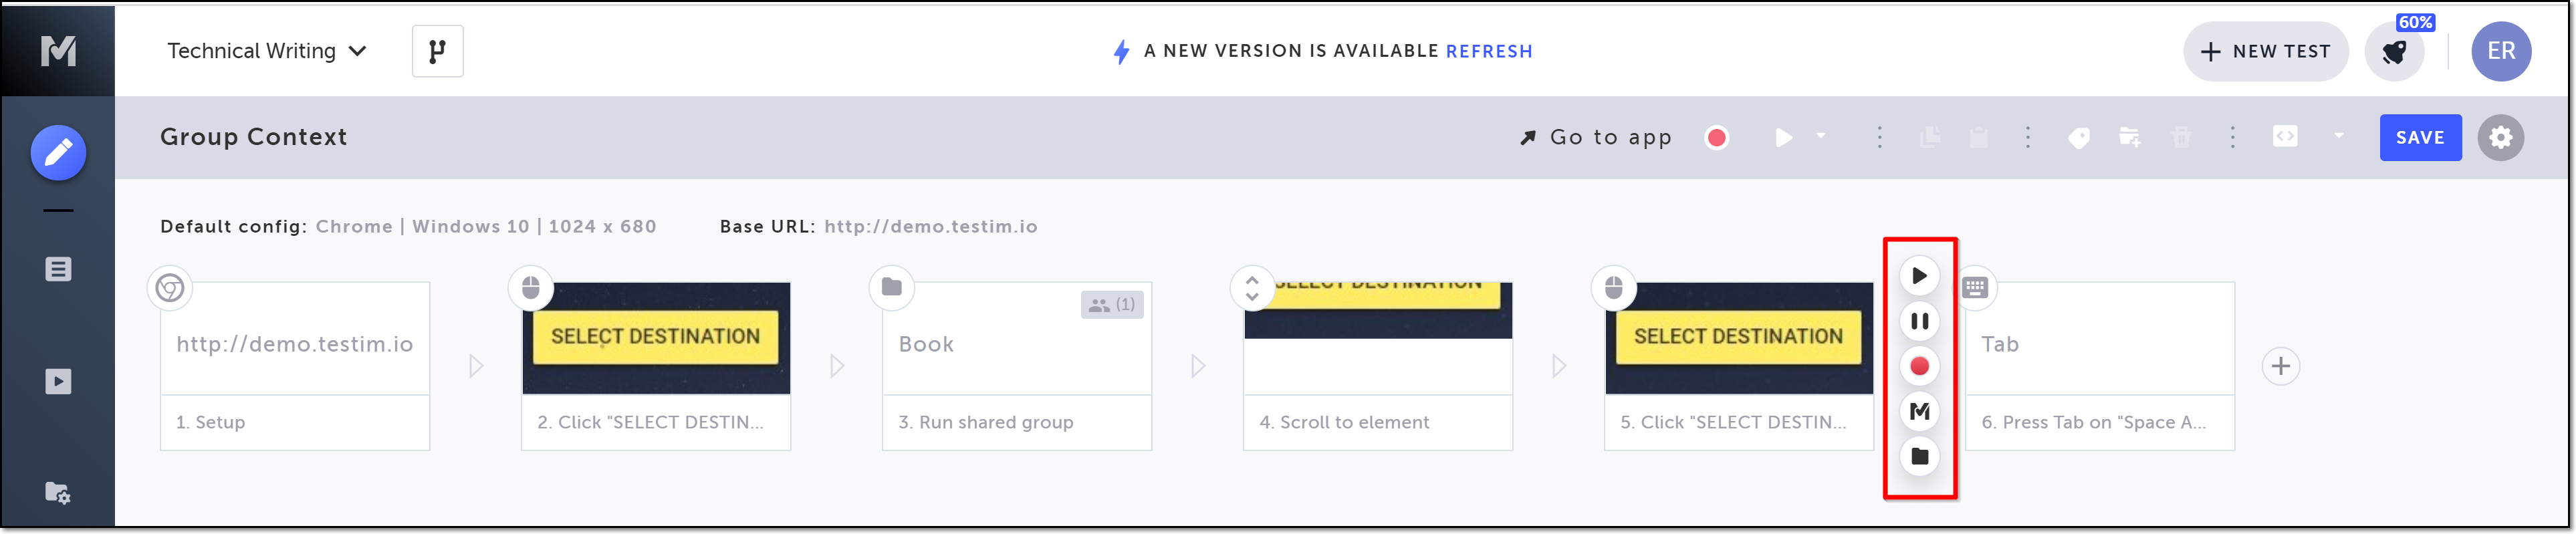Screen dimensions: 2576x534
Task: Toggle the red record button in toolbar
Action: pyautogui.click(x=1717, y=138)
